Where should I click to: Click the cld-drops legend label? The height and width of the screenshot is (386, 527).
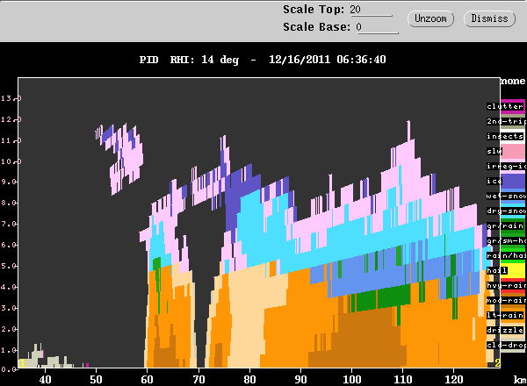[506, 345]
